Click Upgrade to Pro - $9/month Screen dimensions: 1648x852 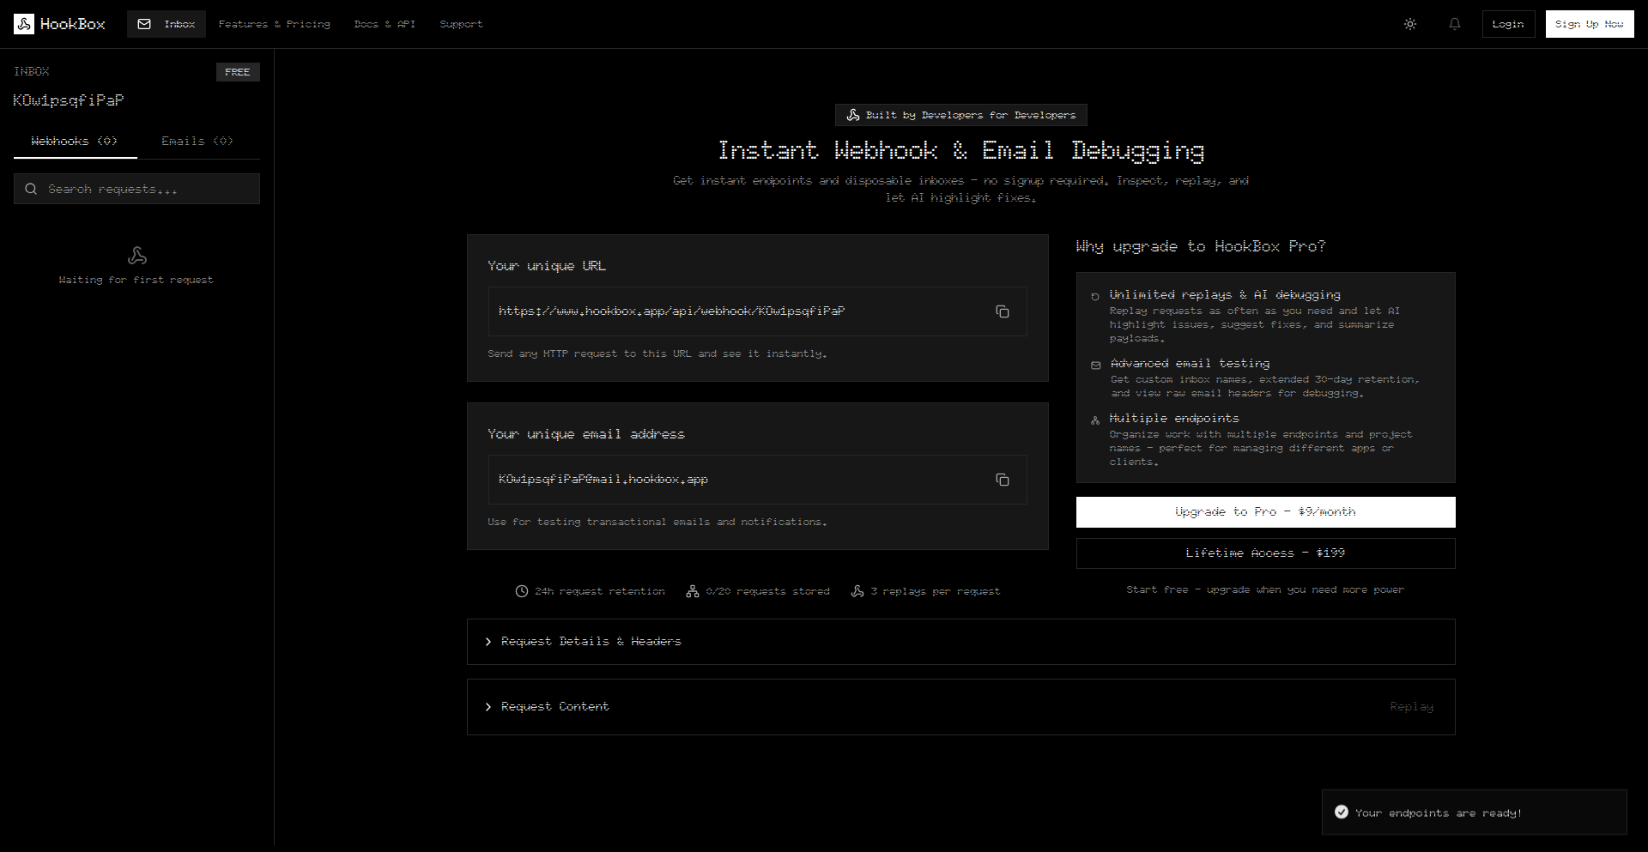point(1265,512)
